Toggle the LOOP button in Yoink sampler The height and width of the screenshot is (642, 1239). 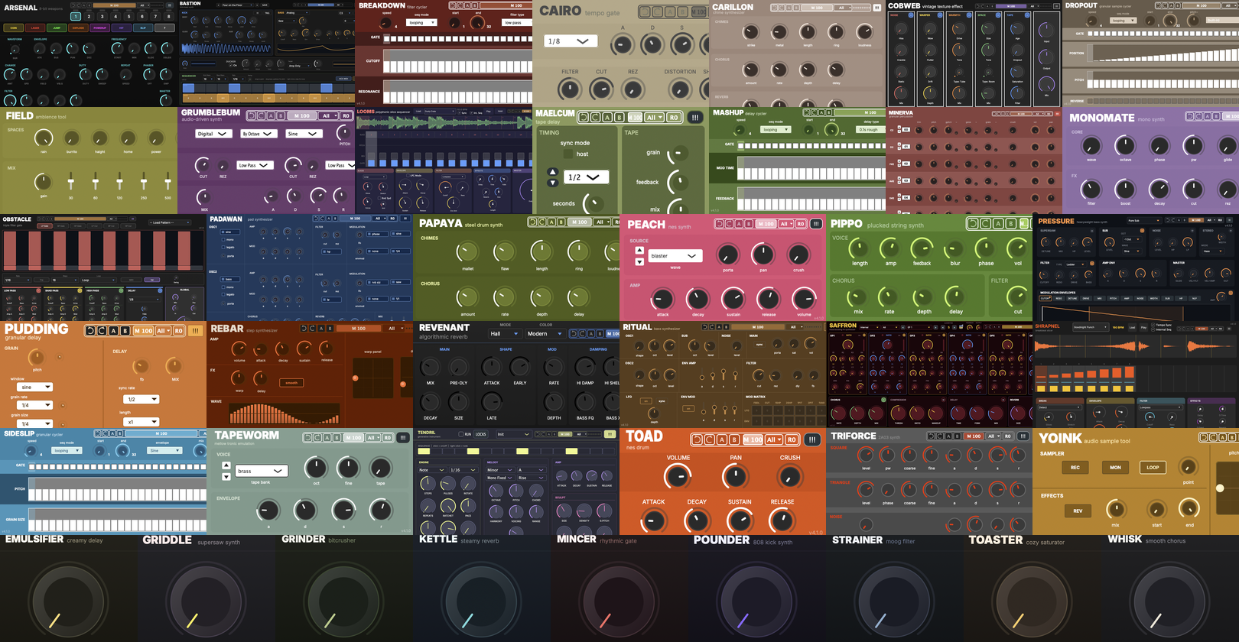coord(1153,467)
